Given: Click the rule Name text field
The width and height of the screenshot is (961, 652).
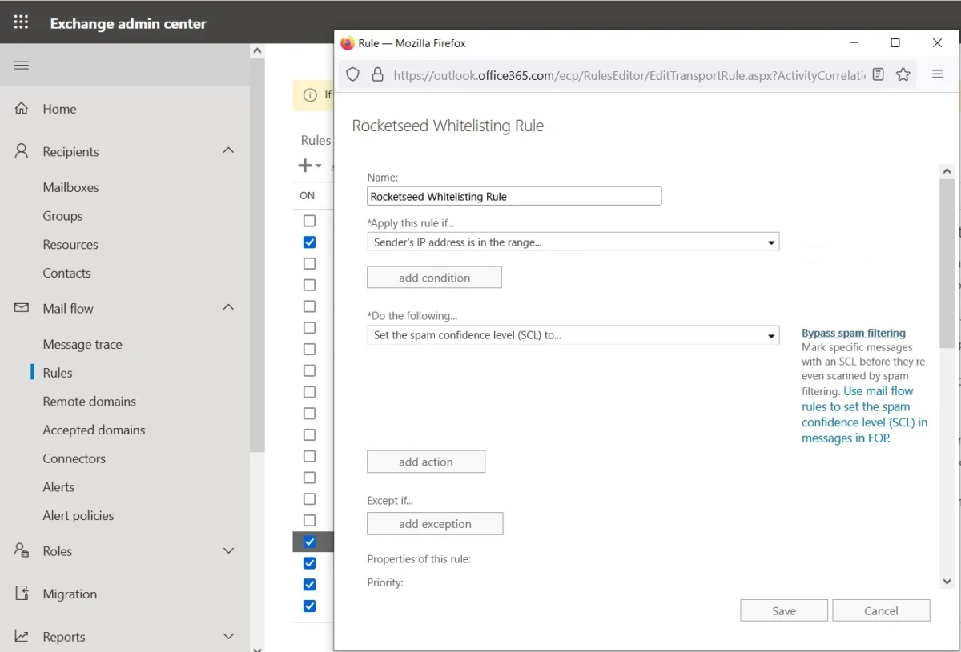Looking at the screenshot, I should [514, 196].
